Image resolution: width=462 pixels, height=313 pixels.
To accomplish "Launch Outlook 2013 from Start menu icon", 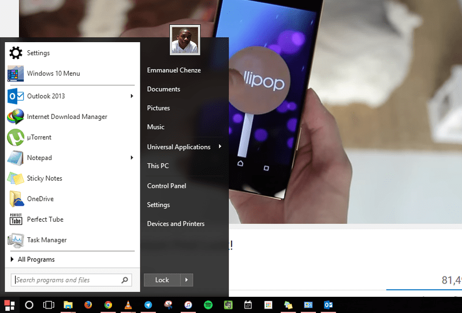I will coord(16,96).
